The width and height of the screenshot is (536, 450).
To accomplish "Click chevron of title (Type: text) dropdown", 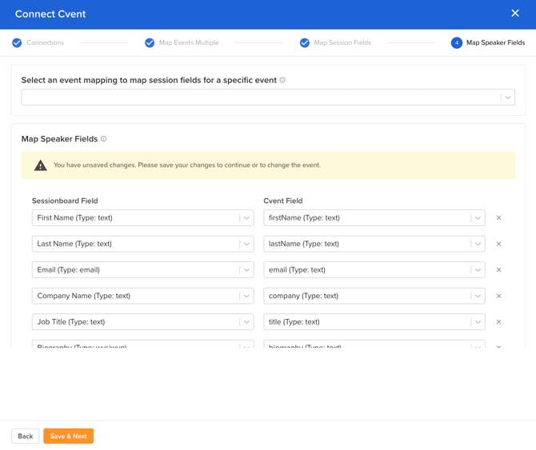I will [x=478, y=321].
